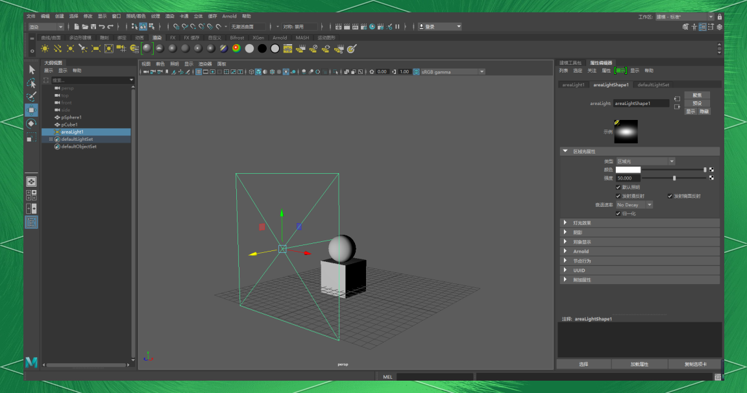Click the 加载属性 button

639,364
